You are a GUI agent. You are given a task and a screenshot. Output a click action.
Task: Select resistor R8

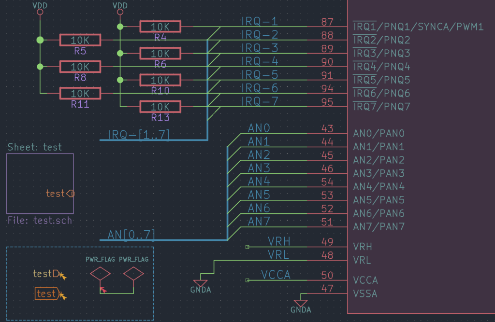[80, 67]
